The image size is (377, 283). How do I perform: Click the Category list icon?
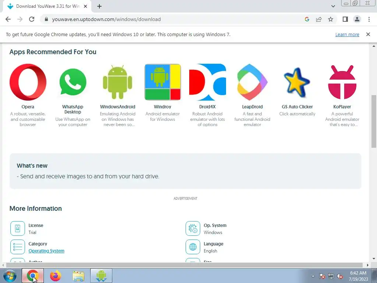click(18, 247)
